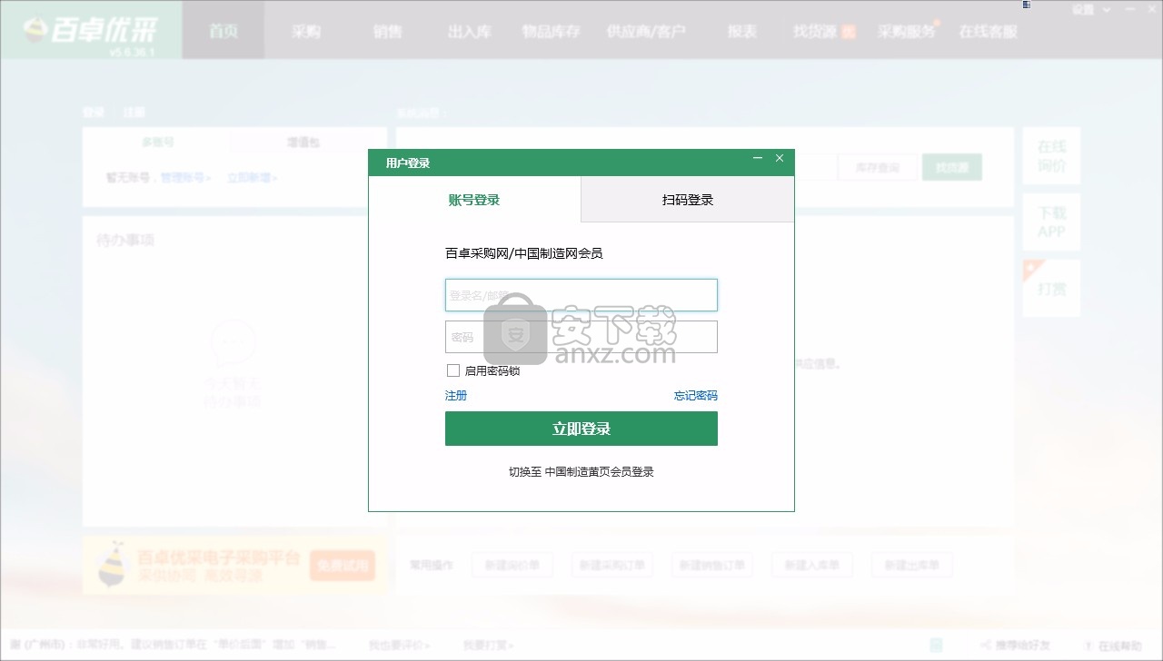Close the main 百卓优采 window
The width and height of the screenshot is (1163, 661).
click(x=1150, y=10)
